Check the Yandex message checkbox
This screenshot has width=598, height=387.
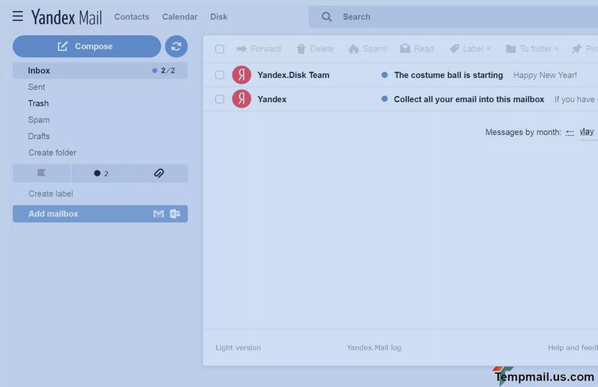(219, 100)
